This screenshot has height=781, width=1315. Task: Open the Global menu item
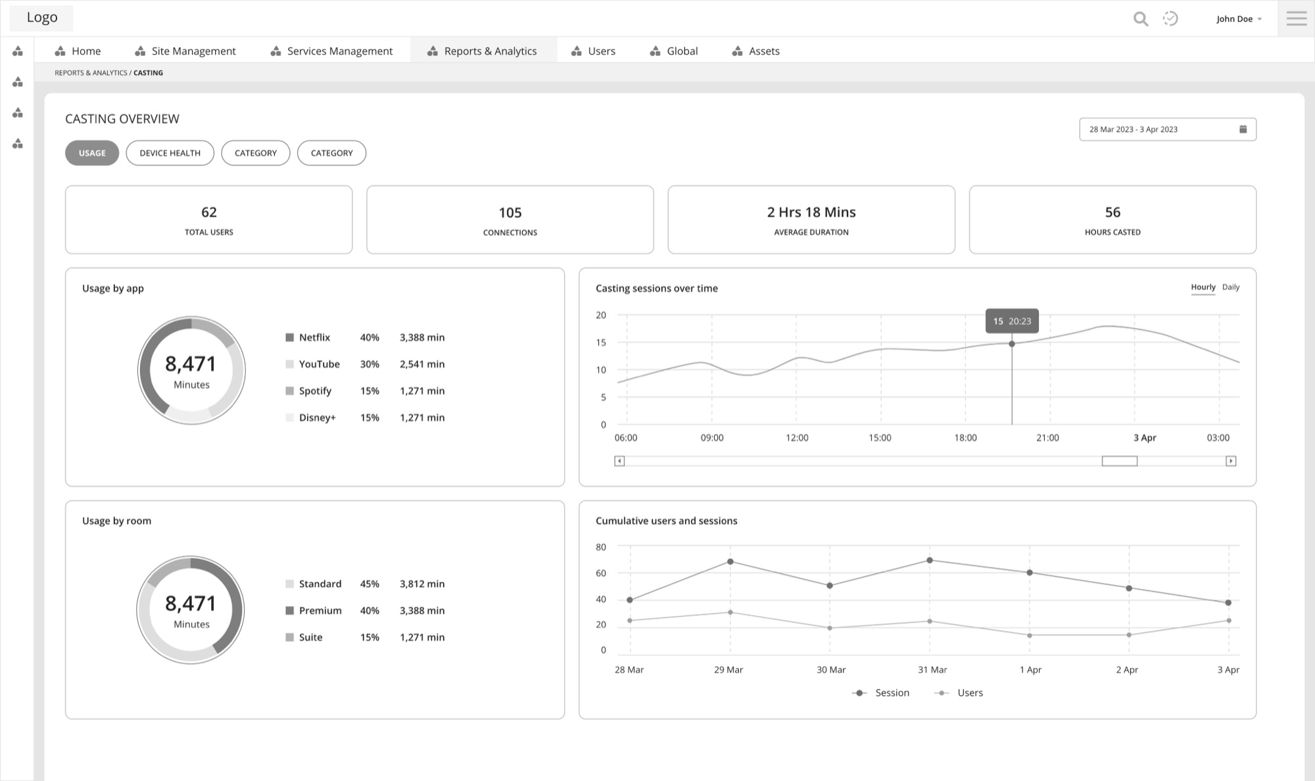click(673, 51)
